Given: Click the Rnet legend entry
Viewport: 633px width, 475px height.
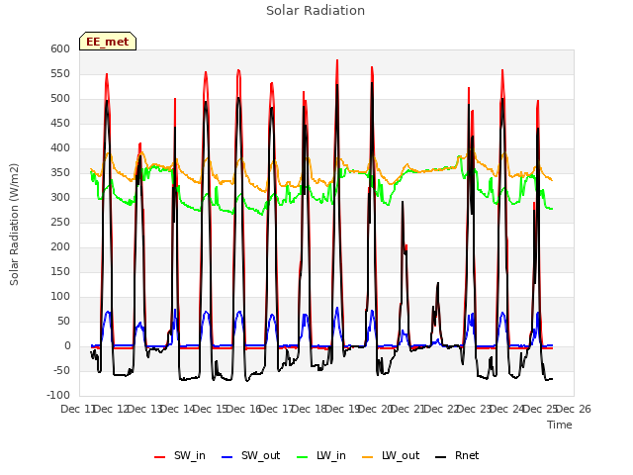Looking at the screenshot, I should 457,455.
